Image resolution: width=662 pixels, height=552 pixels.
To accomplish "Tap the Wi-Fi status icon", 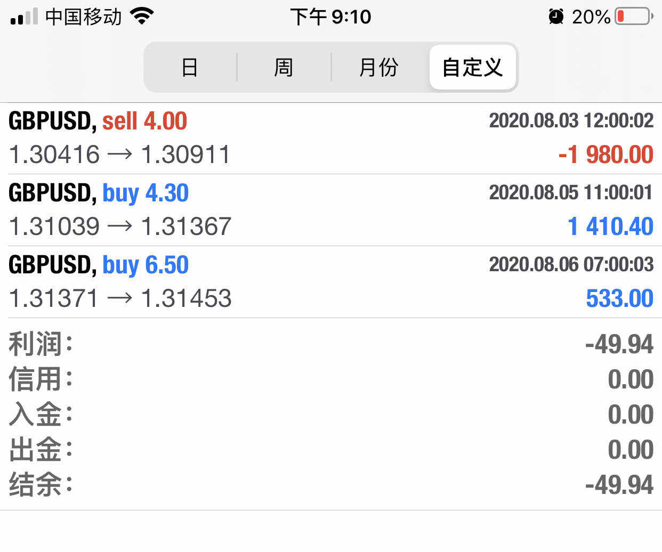I will click(142, 17).
